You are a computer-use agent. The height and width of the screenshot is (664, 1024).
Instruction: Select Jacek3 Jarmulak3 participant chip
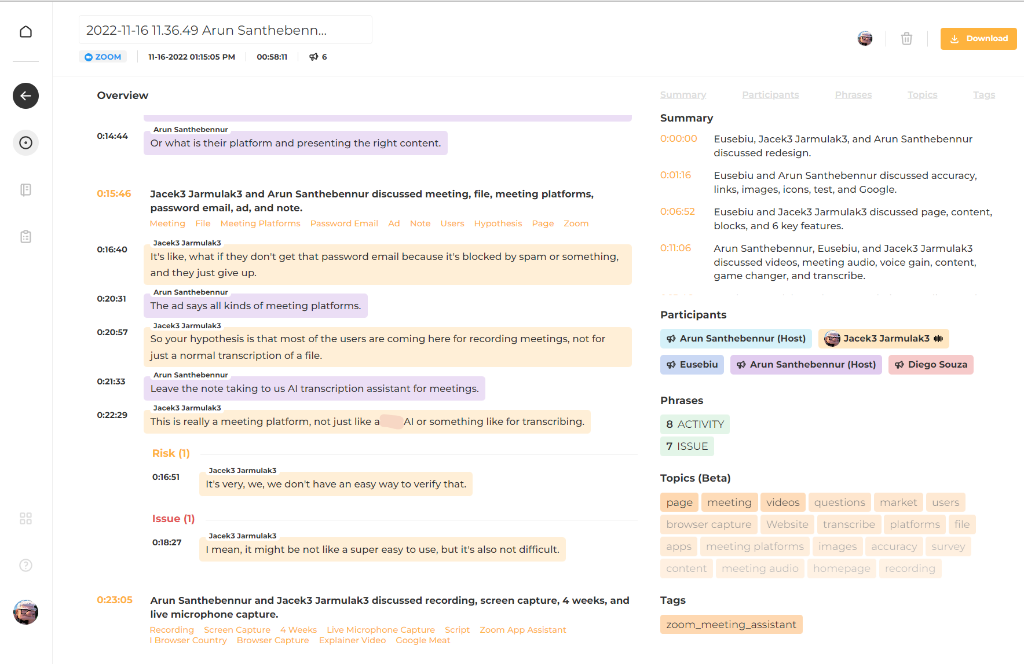(883, 338)
